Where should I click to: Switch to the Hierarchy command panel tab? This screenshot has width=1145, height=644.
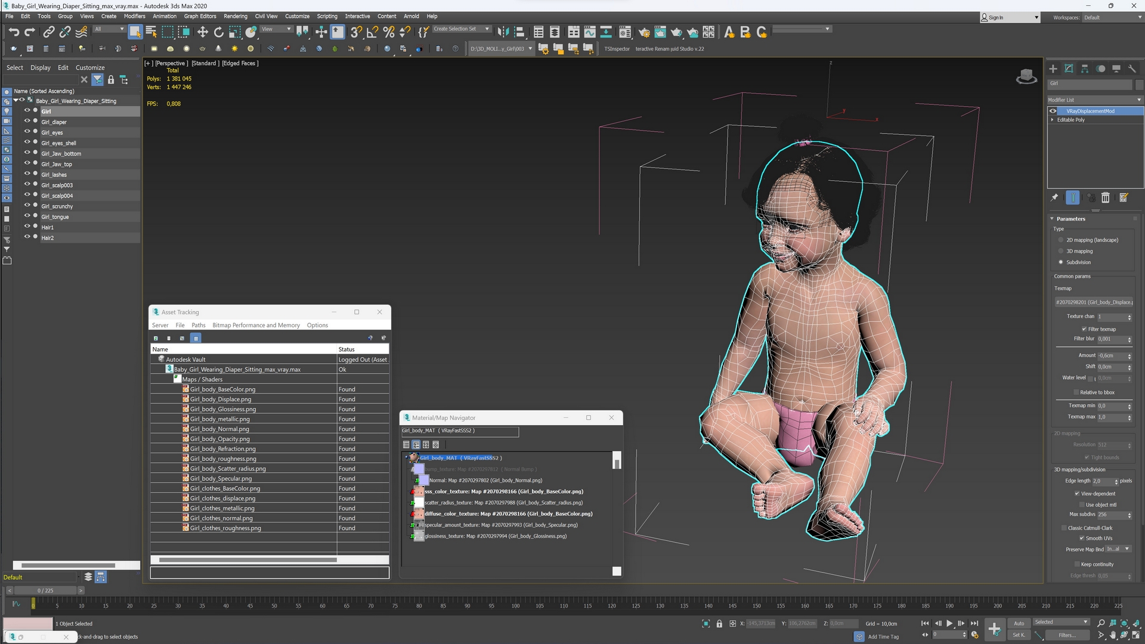pyautogui.click(x=1085, y=69)
